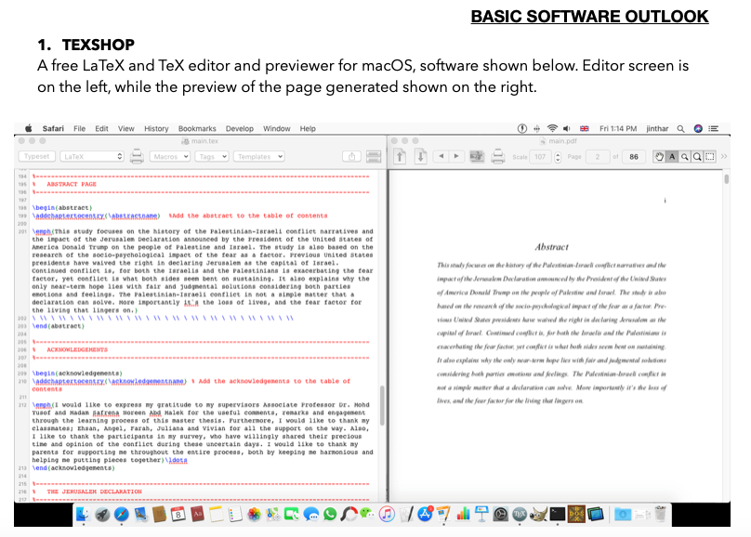The height and width of the screenshot is (537, 751).
Task: Expand the preview toolbar overflow chevrons
Action: (724, 156)
